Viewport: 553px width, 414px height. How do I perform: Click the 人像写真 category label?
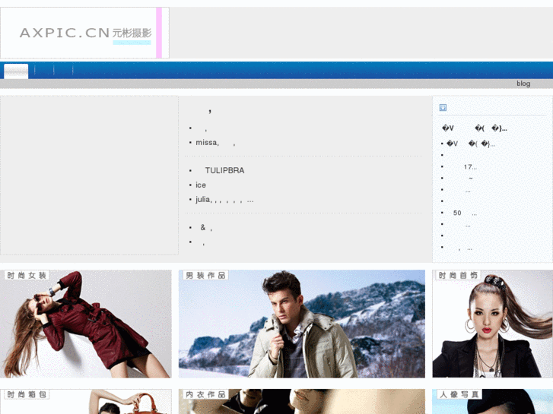pyautogui.click(x=459, y=394)
